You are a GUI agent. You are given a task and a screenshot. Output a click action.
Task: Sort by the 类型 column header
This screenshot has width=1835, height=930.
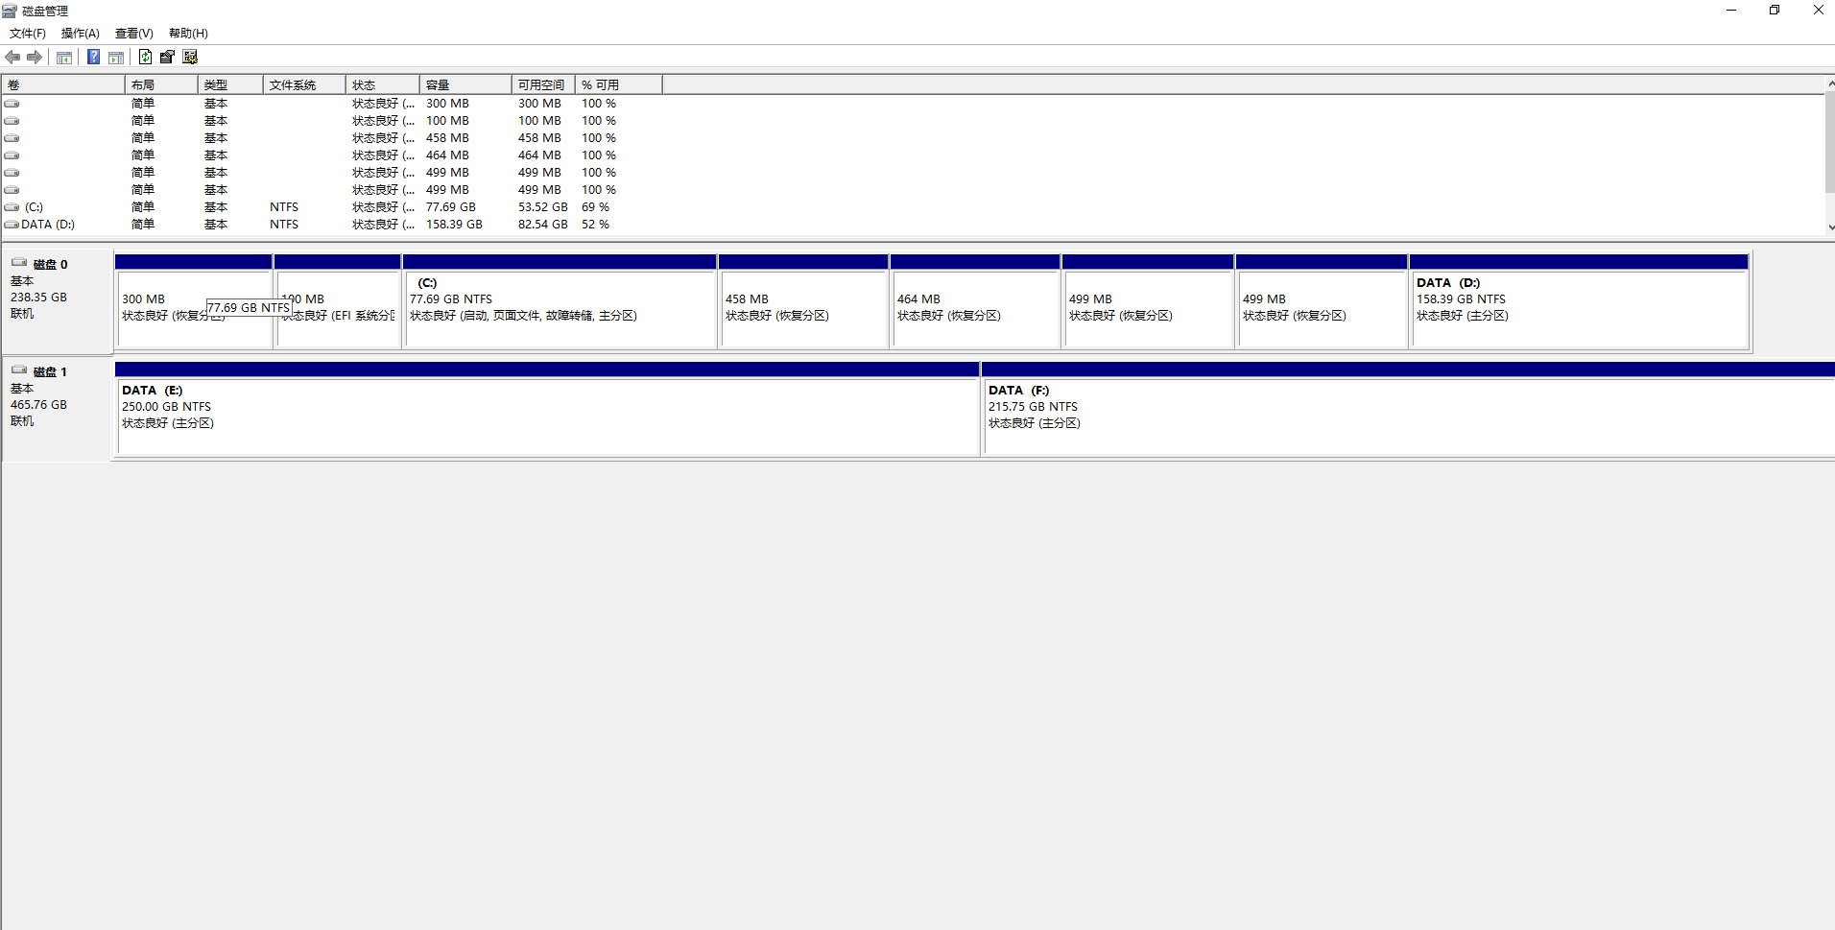(x=230, y=85)
